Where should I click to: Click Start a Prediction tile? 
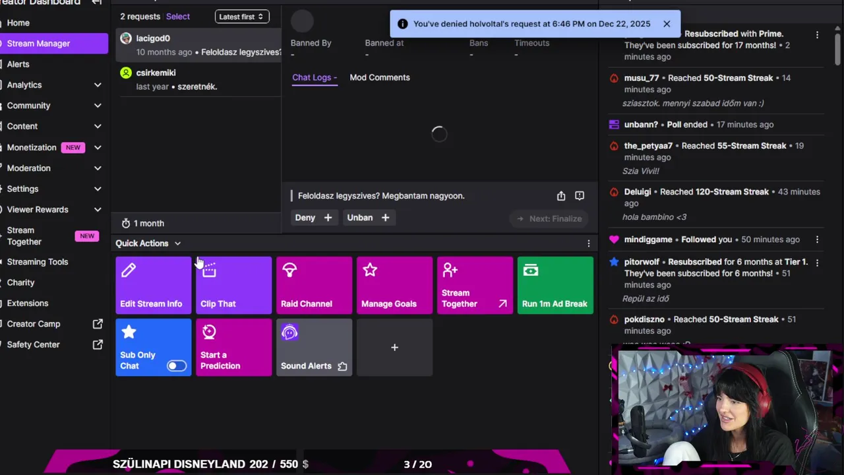233,347
